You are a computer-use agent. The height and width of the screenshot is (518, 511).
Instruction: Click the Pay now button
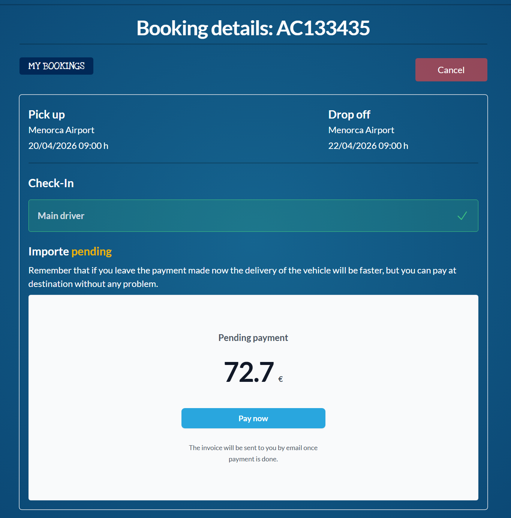[x=253, y=418]
